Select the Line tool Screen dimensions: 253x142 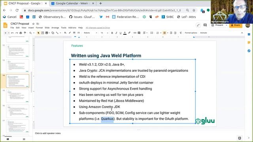(x=57, y=33)
